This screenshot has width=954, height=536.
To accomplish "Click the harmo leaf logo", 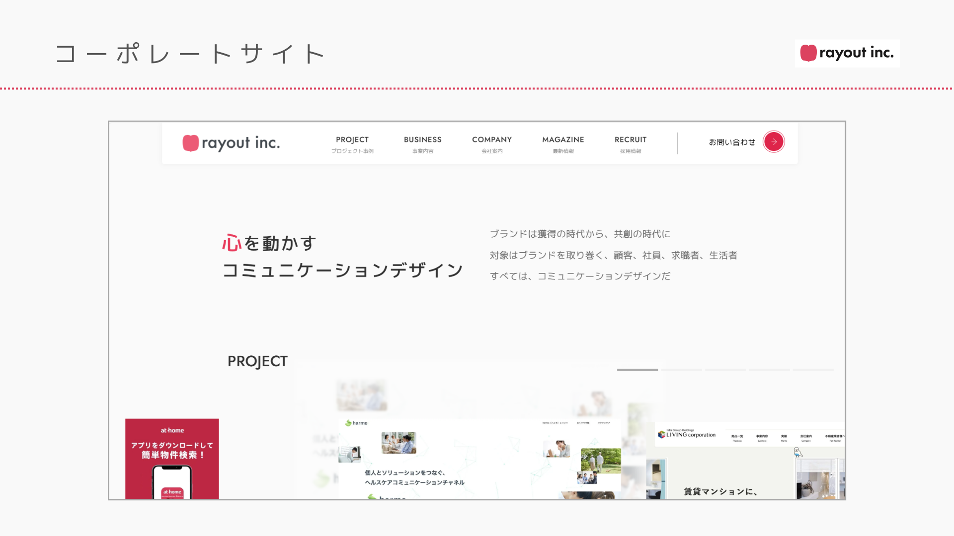I will 348,423.
